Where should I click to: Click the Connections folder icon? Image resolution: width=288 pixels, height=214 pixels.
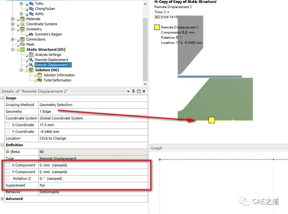(22, 39)
